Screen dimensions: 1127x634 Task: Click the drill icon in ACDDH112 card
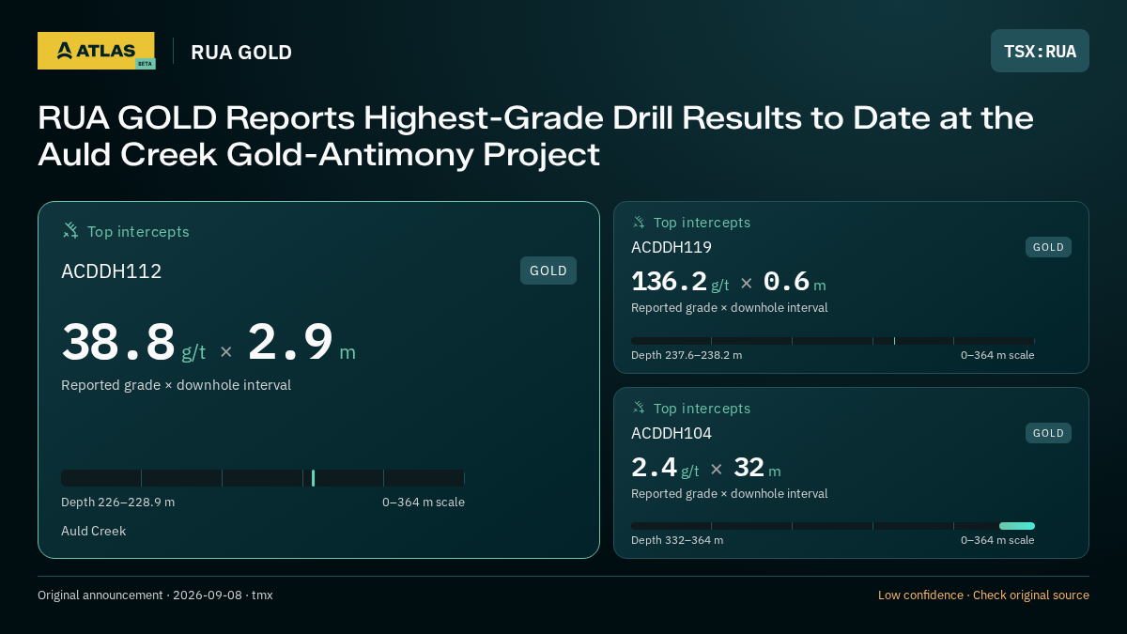tap(70, 231)
